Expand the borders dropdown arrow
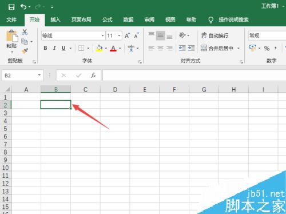 [x=88, y=48]
